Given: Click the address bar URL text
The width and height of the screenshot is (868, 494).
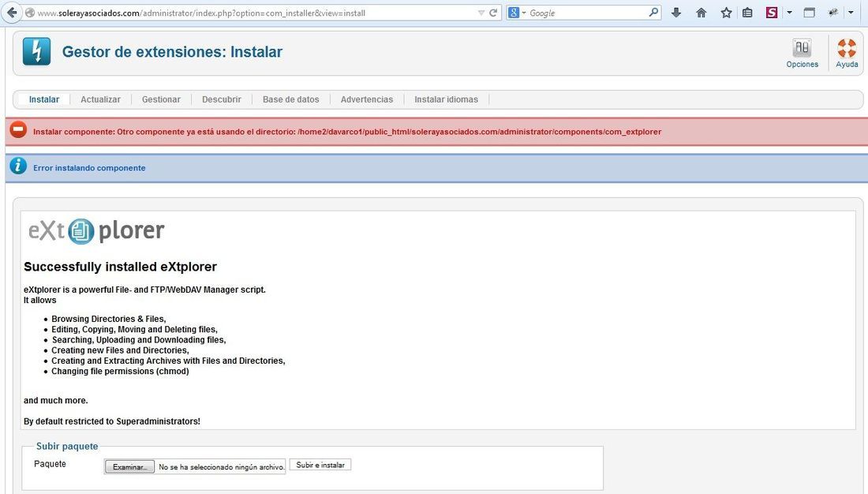Looking at the screenshot, I should click(x=201, y=13).
